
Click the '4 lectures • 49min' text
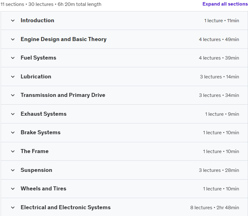pos(219,39)
